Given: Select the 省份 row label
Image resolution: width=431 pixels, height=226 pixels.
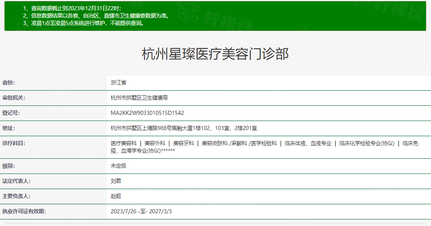Looking at the screenshot, I should click(x=9, y=82).
